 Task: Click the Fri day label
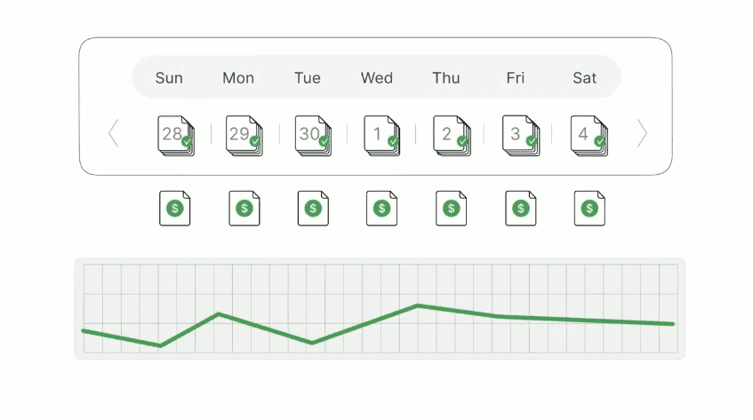[x=516, y=78]
